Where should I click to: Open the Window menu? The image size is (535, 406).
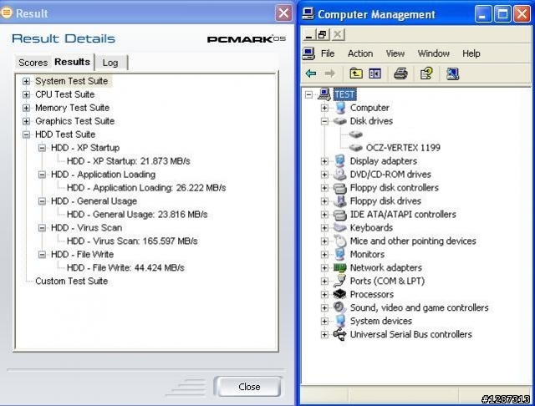[x=433, y=53]
